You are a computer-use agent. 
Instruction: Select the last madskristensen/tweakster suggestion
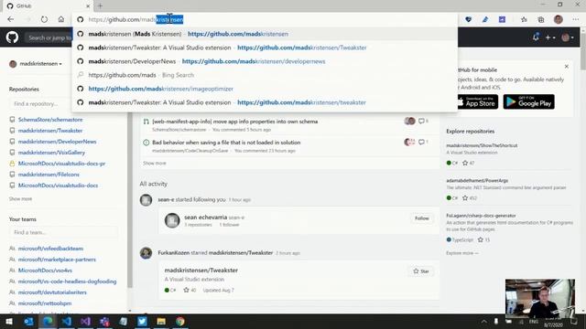click(x=265, y=102)
